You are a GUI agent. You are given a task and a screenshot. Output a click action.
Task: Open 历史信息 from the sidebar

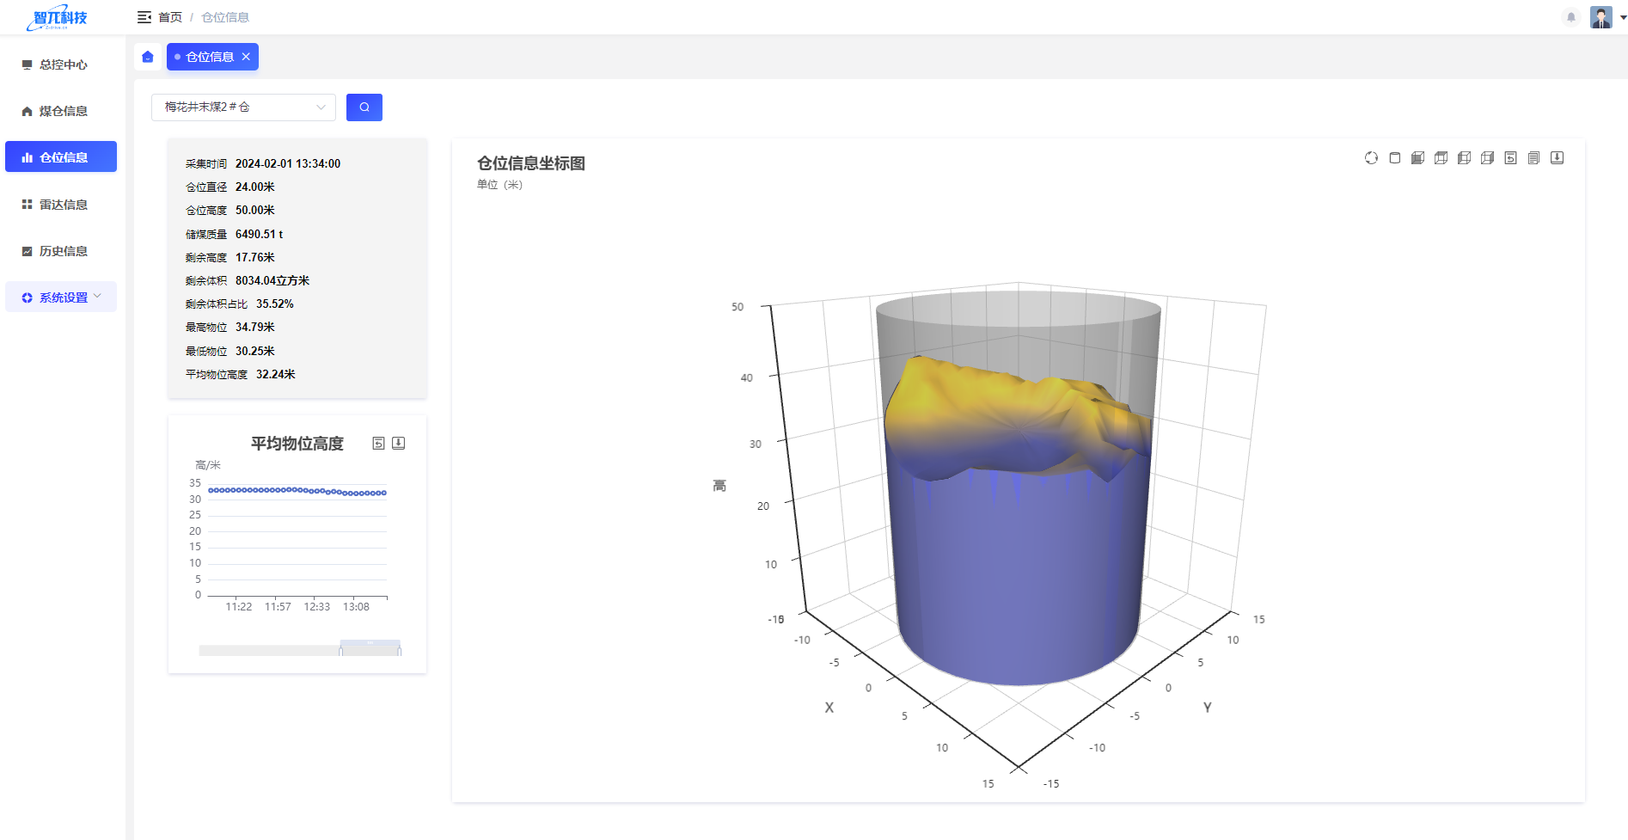[62, 251]
